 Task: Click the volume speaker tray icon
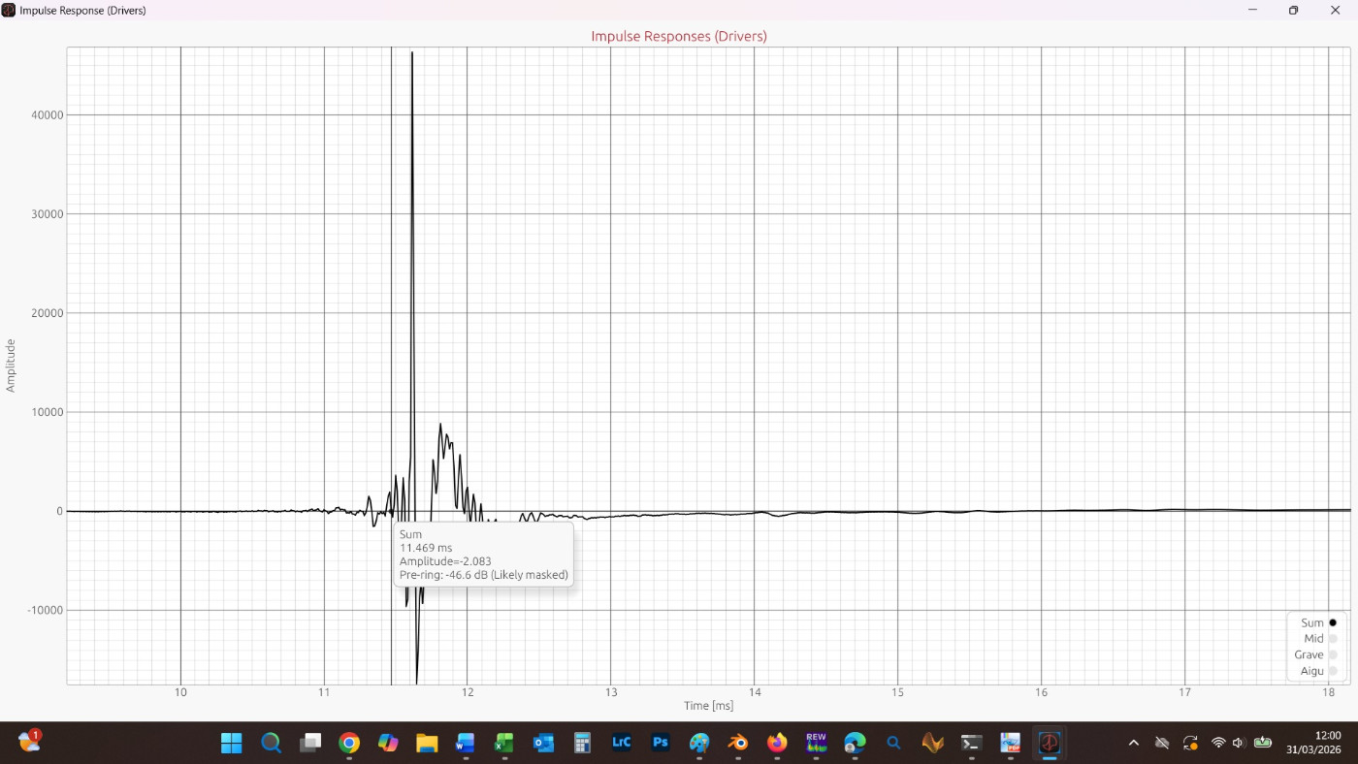(x=1239, y=743)
